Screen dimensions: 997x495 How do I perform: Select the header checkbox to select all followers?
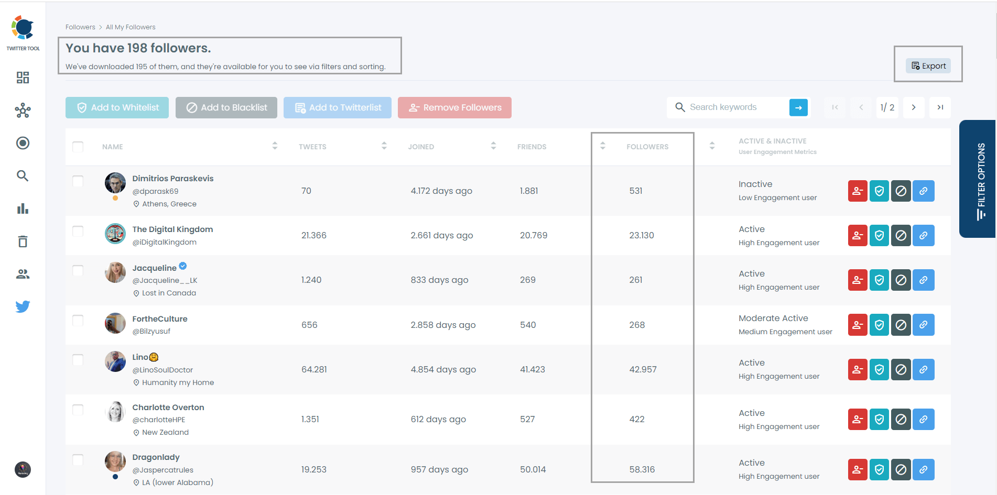[78, 147]
